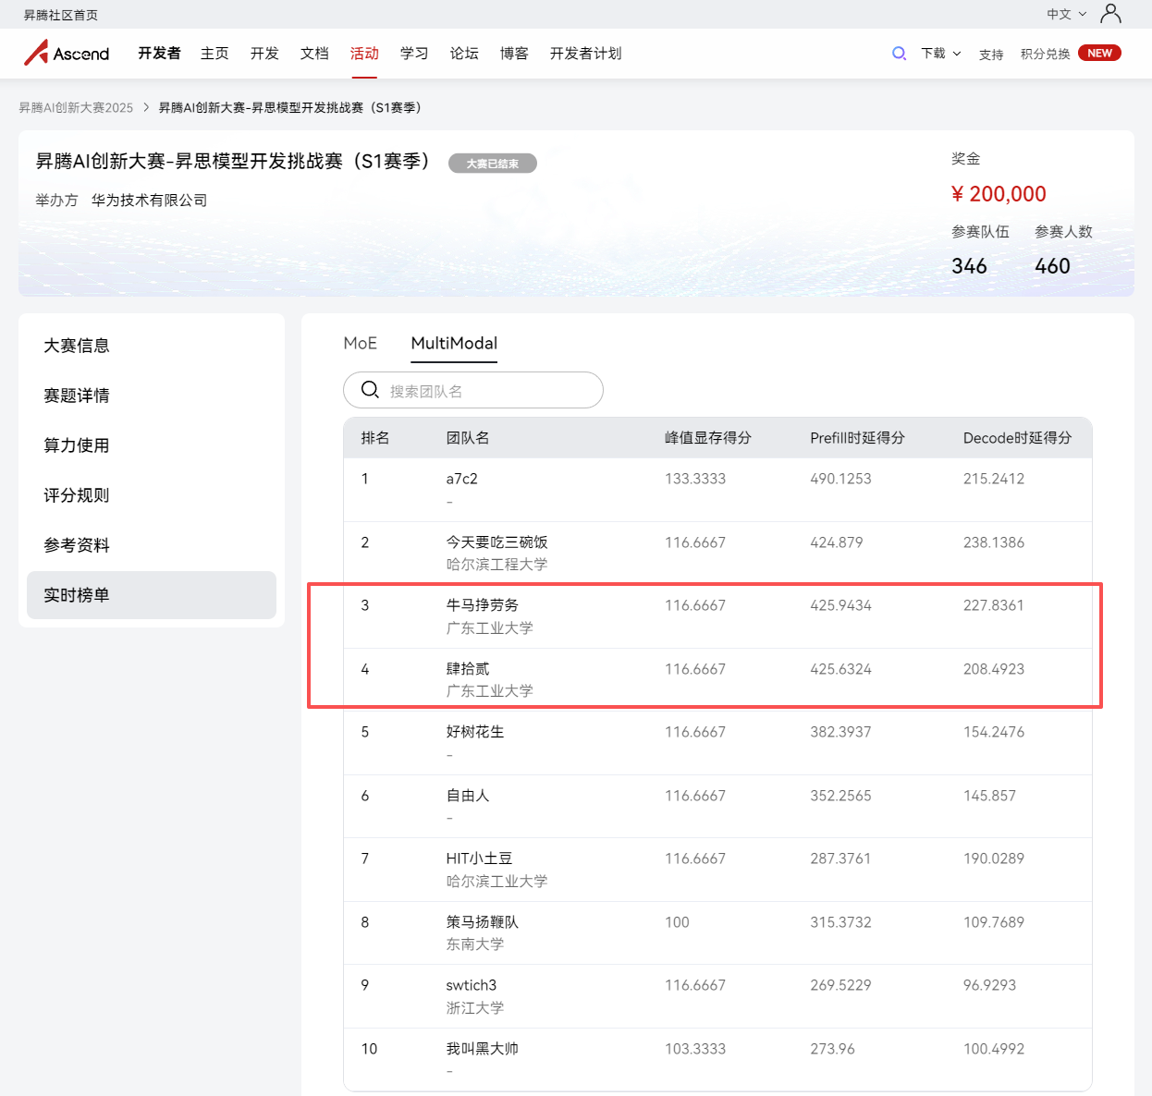This screenshot has height=1096, width=1152.
Task: Click the 积分兑换 link
Action: pyautogui.click(x=1045, y=55)
